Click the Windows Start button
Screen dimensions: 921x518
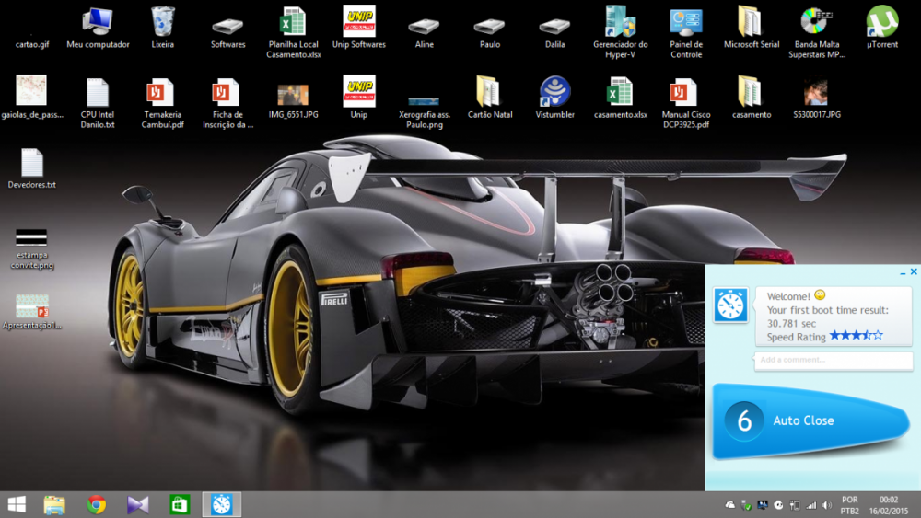17,504
